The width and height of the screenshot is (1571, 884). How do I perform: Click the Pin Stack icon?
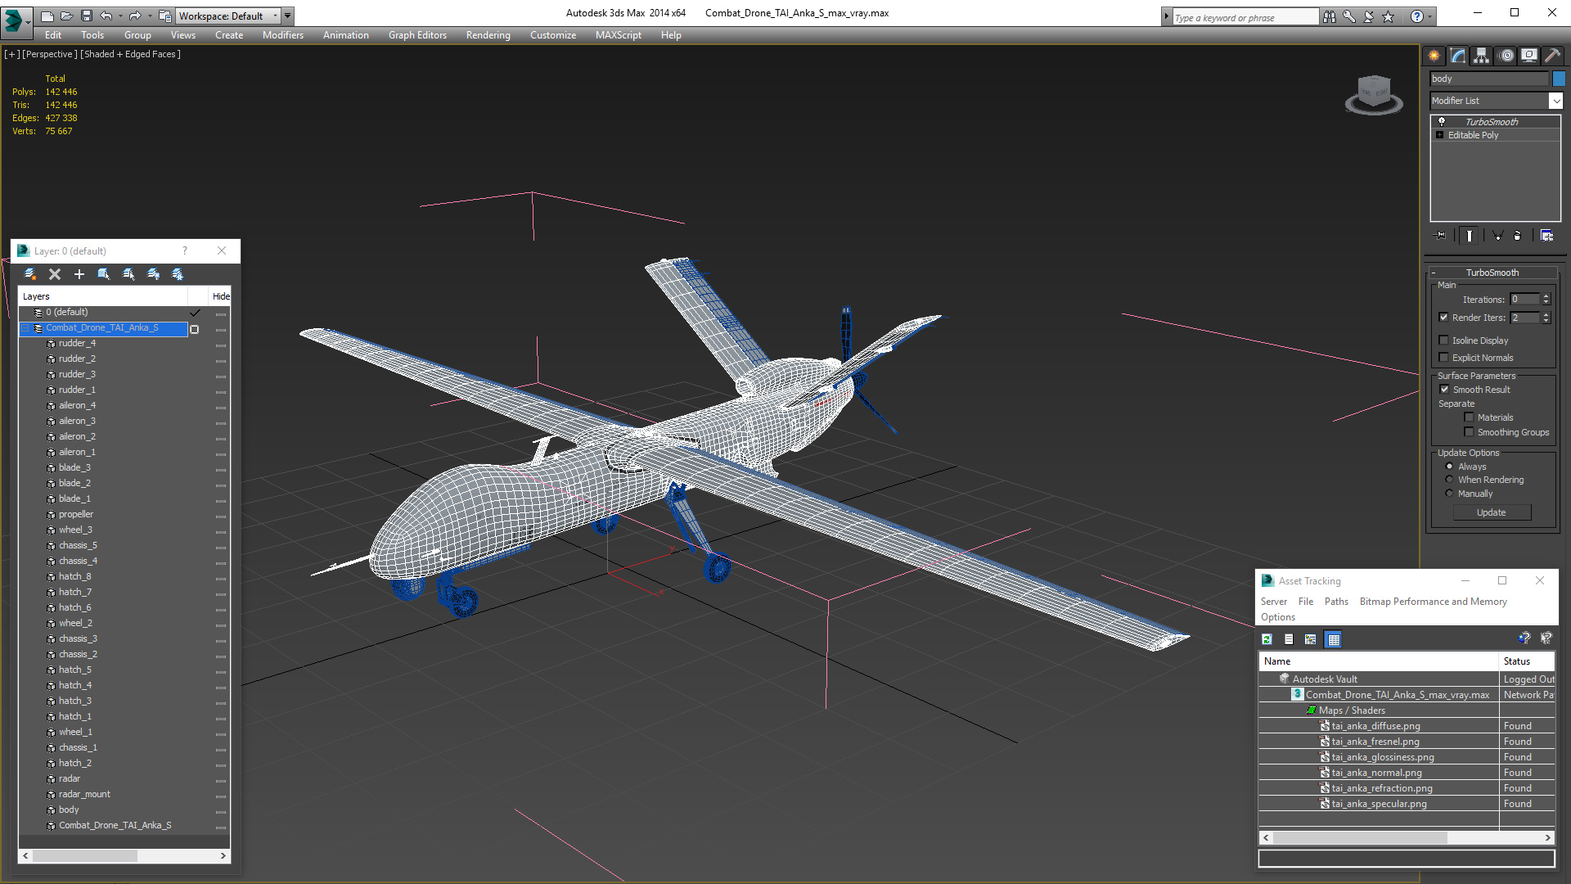click(x=1441, y=236)
